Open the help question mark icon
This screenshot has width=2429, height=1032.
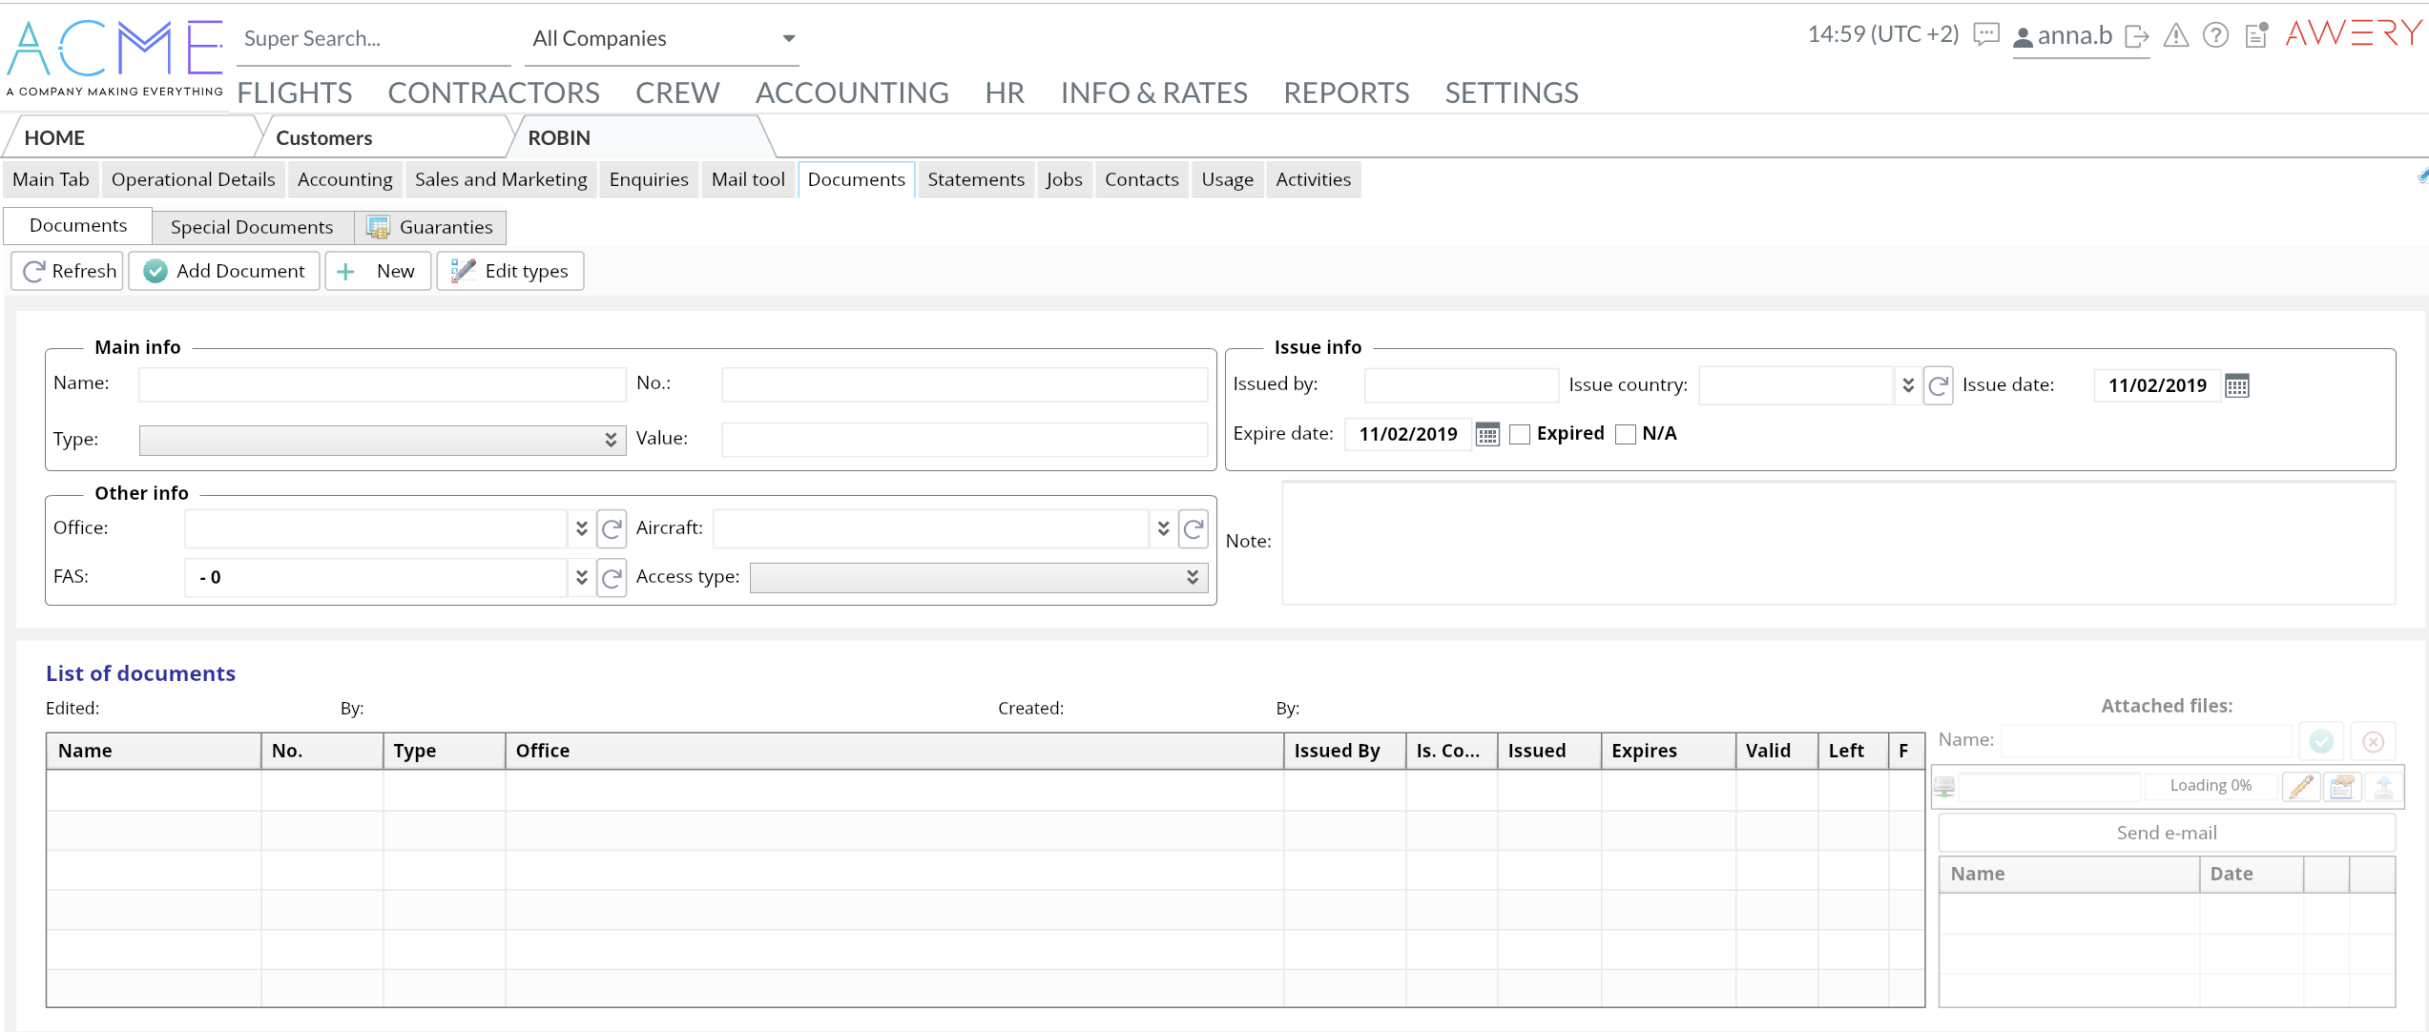point(2215,36)
